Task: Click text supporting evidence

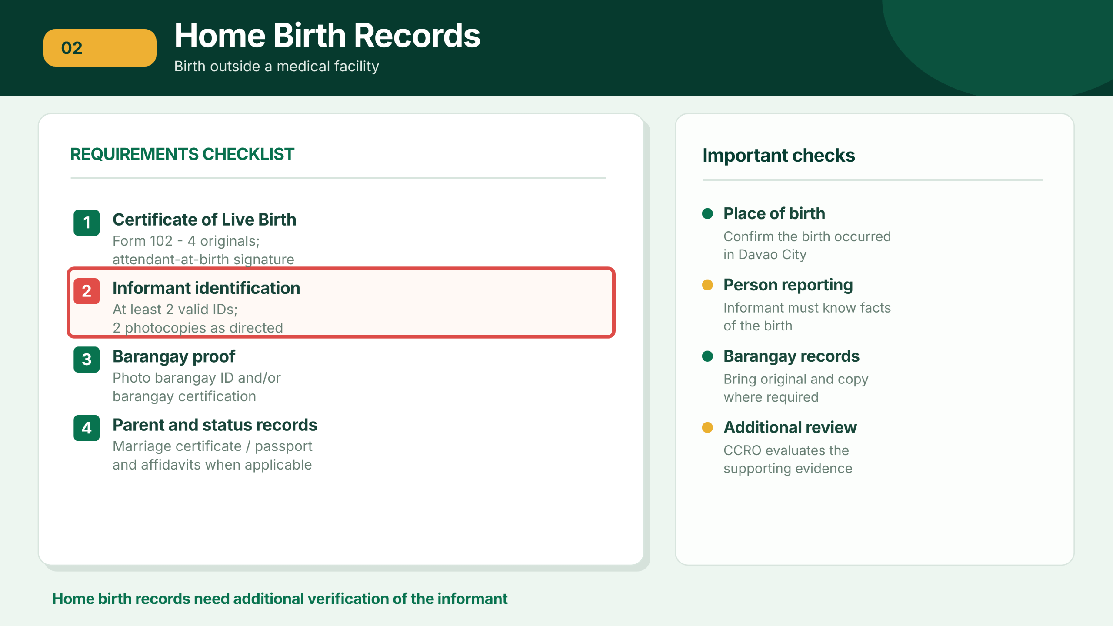Action: [x=788, y=469]
